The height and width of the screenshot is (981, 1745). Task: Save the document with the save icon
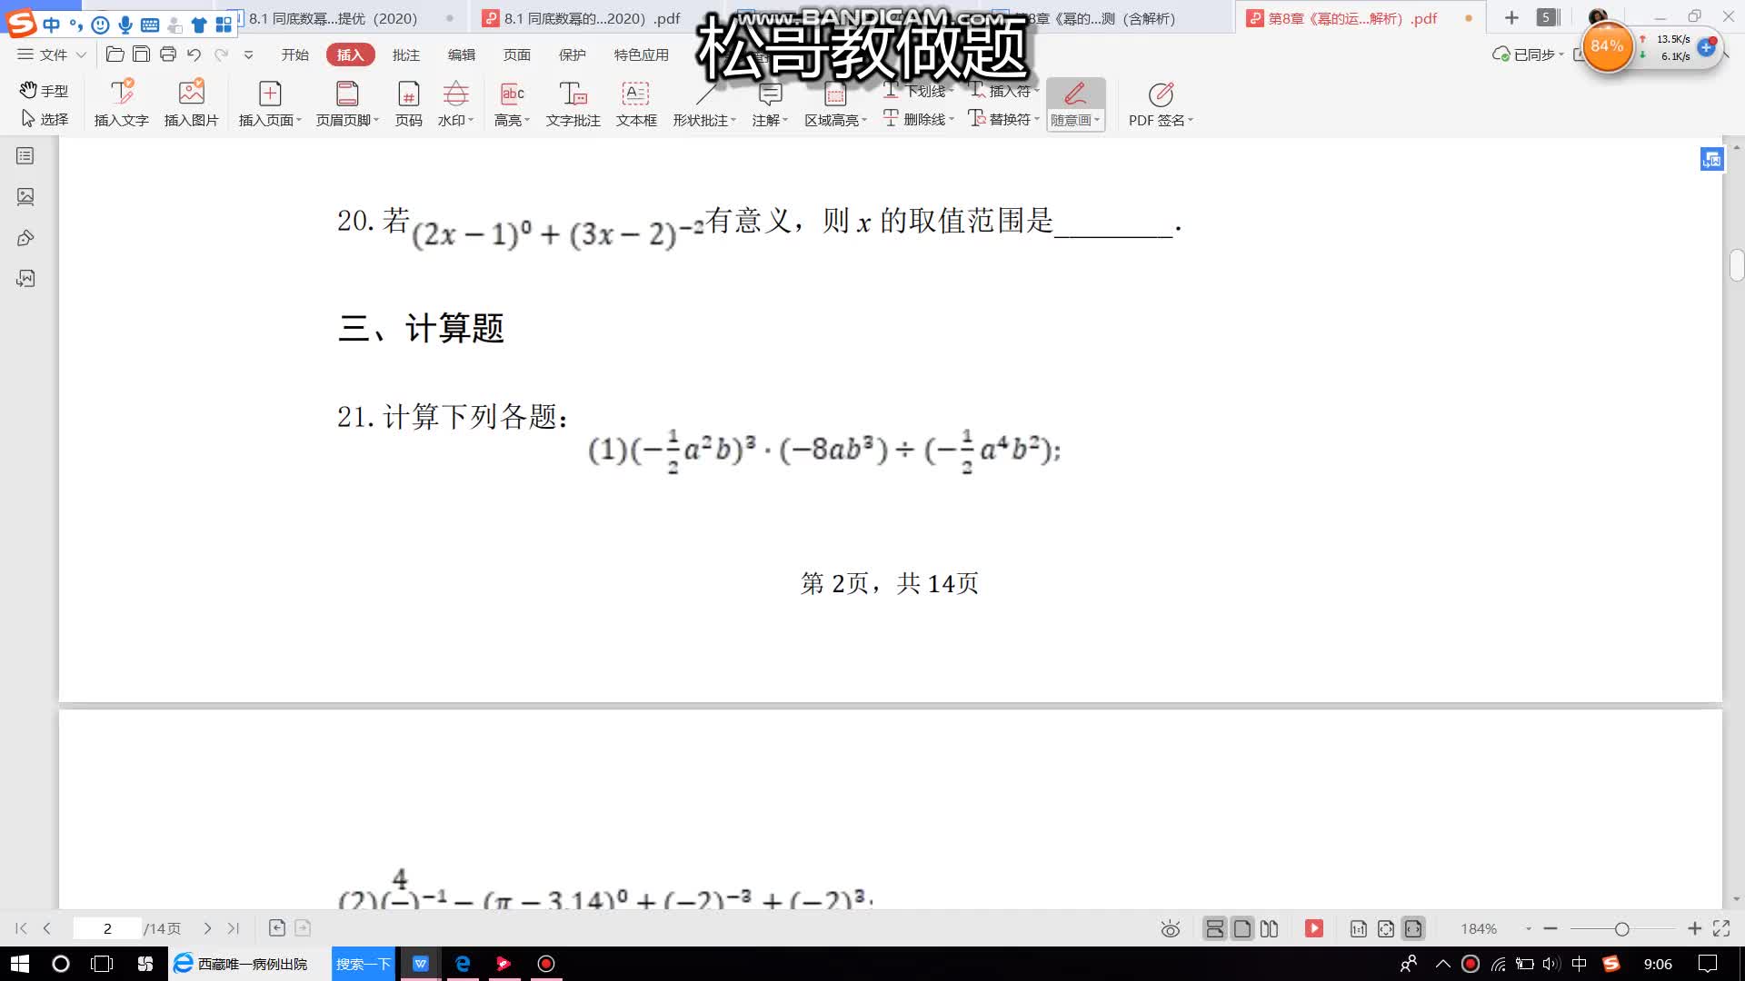[x=141, y=54]
